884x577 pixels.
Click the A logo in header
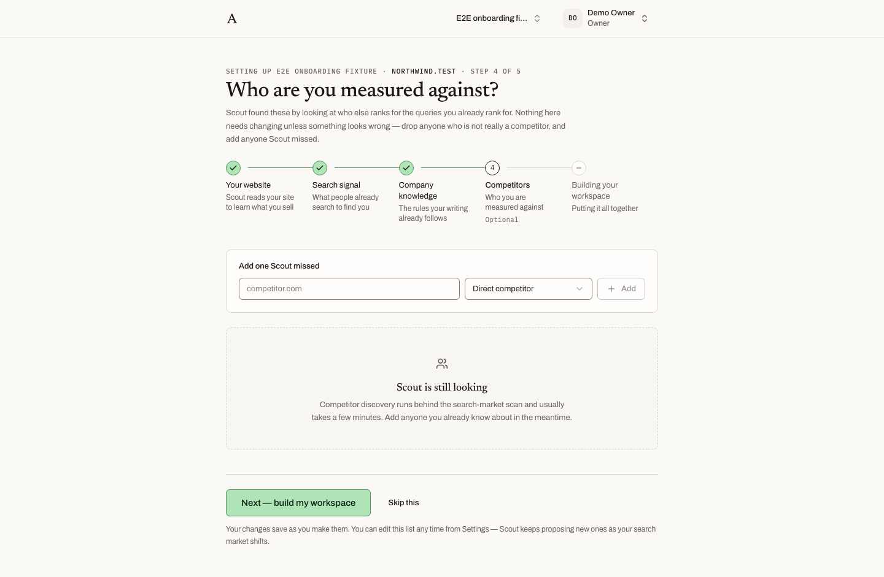(232, 18)
